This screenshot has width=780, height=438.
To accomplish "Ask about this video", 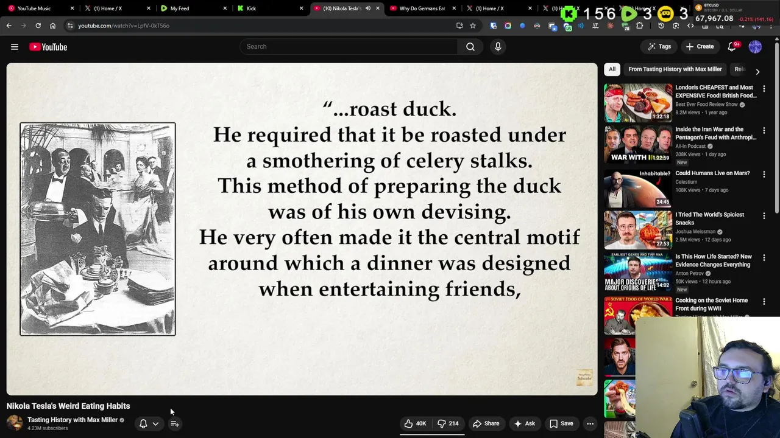I will click(x=525, y=423).
